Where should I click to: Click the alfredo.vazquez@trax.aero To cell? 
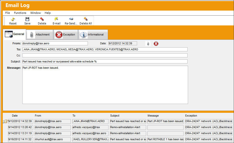click(x=90, y=133)
